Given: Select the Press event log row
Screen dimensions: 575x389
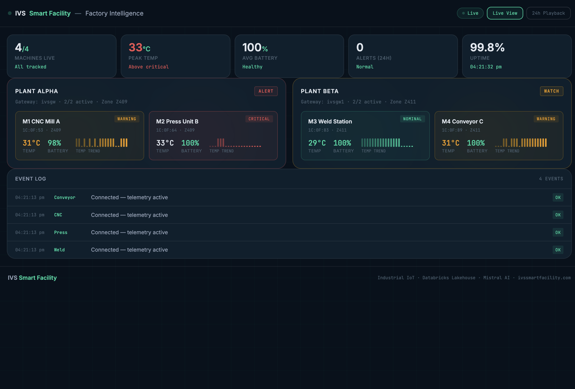Looking at the screenshot, I should point(289,232).
